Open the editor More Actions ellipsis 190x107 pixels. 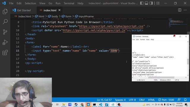click(185, 10)
